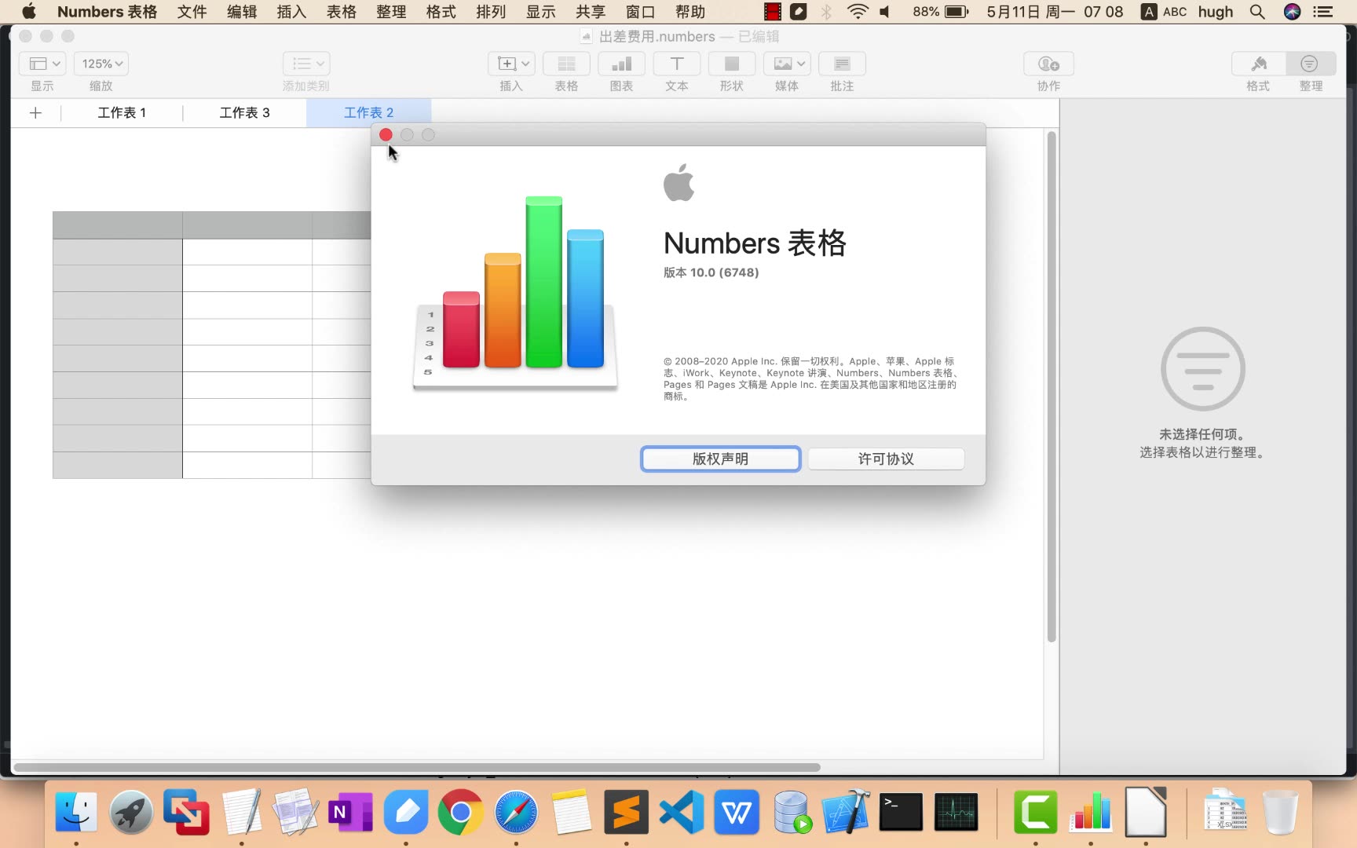Click the 版权声明 button
The height and width of the screenshot is (848, 1357).
pyautogui.click(x=720, y=459)
